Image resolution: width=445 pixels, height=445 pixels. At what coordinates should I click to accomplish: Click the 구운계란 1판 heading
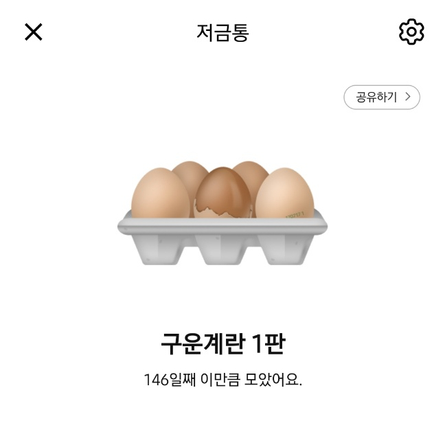(x=223, y=343)
